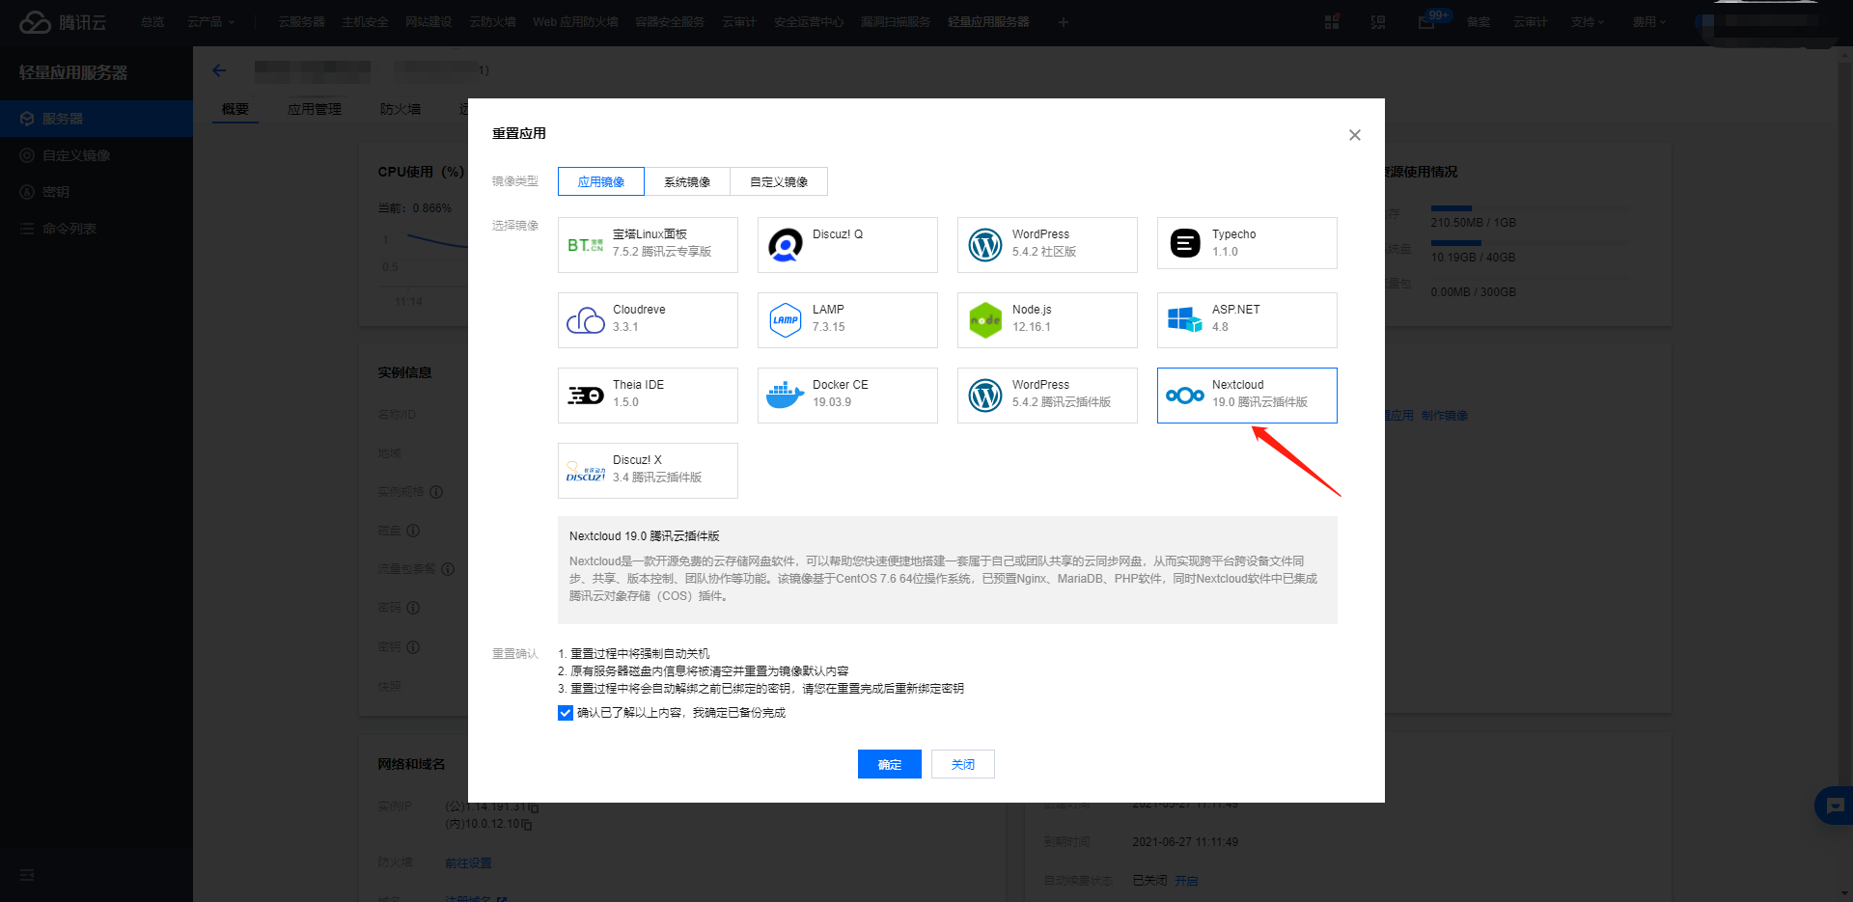Viewport: 1853px width, 902px height.
Task: Open the tools grid icon in header
Action: click(x=1332, y=22)
